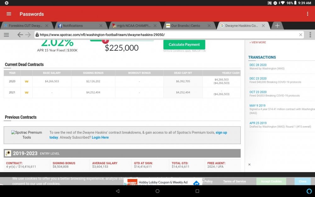Switch to the mjp's NCAA CHAMPI... tab

click(x=134, y=26)
